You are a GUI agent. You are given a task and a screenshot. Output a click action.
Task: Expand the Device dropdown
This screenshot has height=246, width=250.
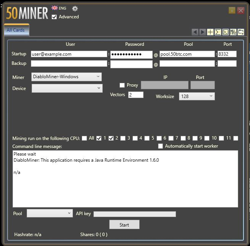[67, 88]
